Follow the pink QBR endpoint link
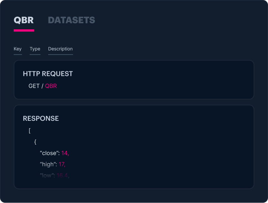Viewport: 268px width, 203px height. click(x=51, y=86)
